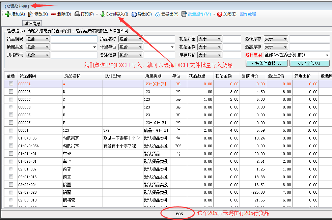Viewport: 332px width, 220px height.
Task: Switch to the 详细信息 tab
Action: 32,23
